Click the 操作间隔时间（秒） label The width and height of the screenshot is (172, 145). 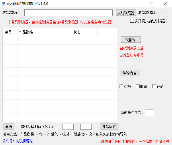click(37, 127)
